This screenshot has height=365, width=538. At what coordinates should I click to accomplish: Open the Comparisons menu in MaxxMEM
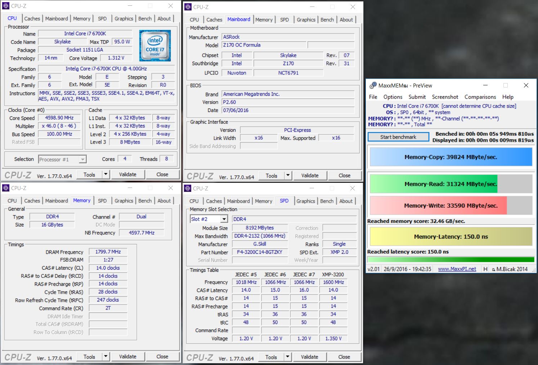(x=480, y=97)
